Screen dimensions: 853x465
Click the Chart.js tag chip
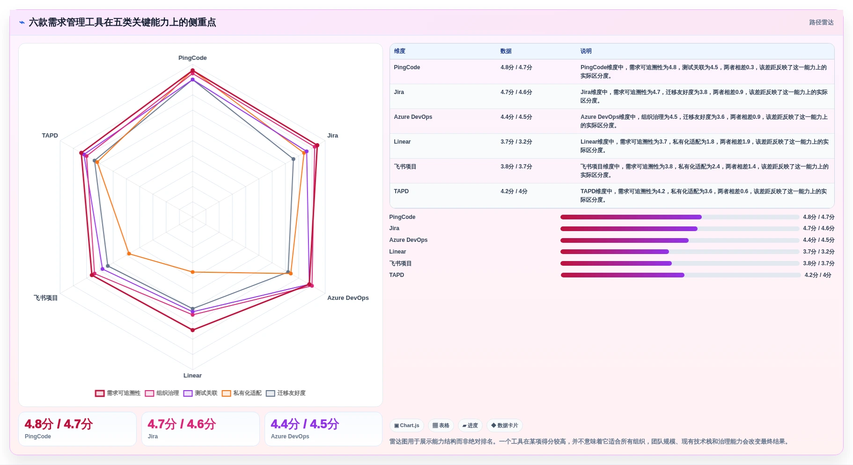tap(407, 426)
